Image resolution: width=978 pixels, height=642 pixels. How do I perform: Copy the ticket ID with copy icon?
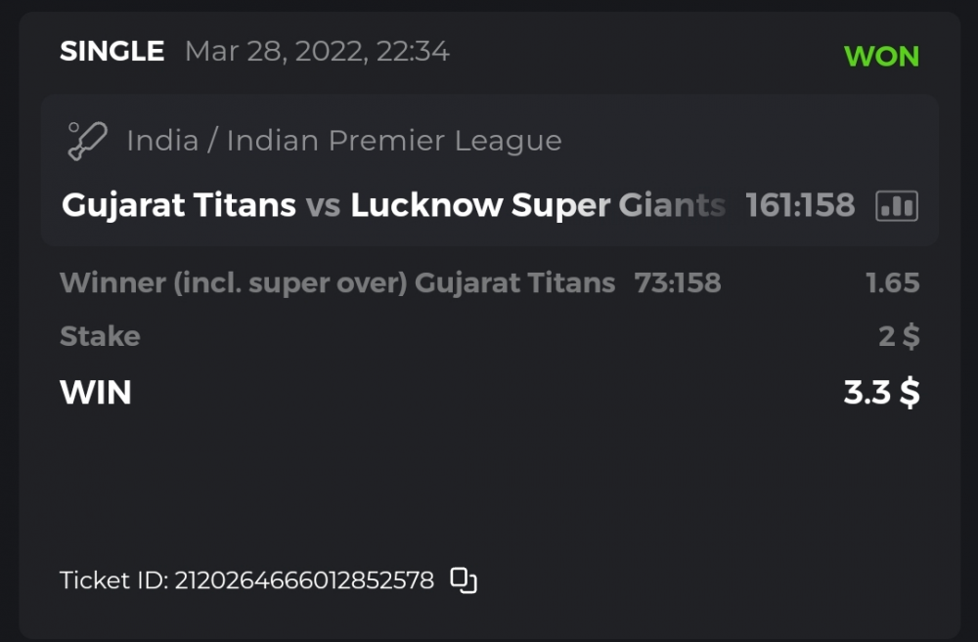pos(464,580)
